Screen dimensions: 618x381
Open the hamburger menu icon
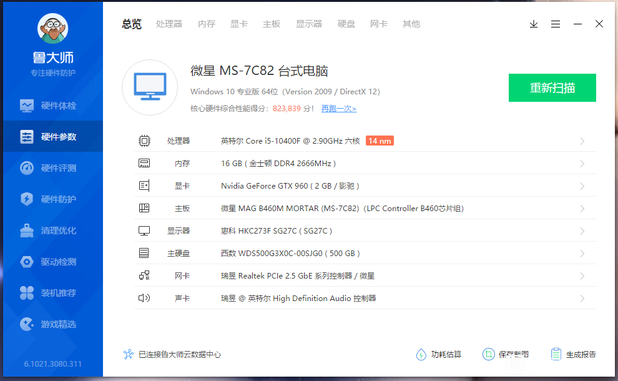point(556,24)
